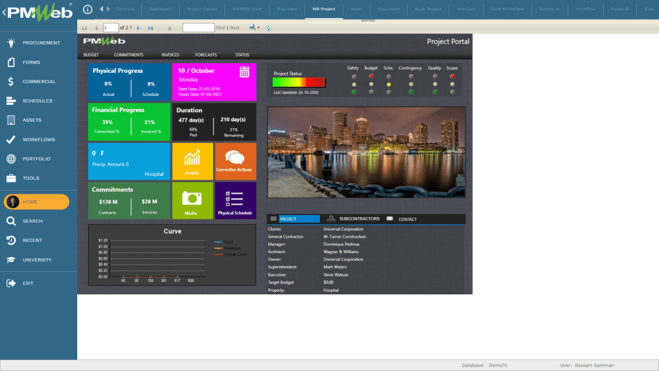This screenshot has width=659, height=371.
Task: Open the Media camera tile
Action: tap(192, 201)
